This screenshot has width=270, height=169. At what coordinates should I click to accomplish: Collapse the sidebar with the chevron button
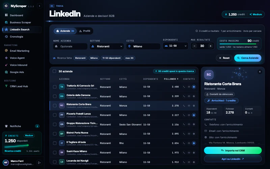point(39,6)
